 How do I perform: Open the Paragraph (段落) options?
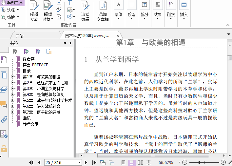pos(131,10)
